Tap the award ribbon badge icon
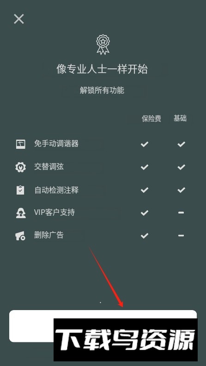Viewport: 206px width, 366px height. pos(103,44)
